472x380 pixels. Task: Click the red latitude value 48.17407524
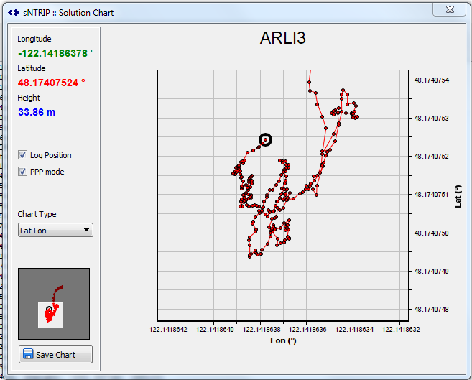click(x=51, y=83)
